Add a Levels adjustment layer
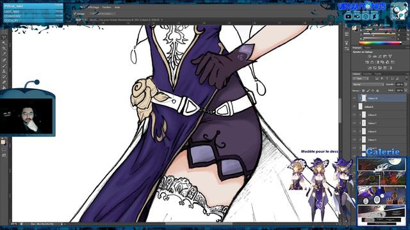The height and width of the screenshot is (230, 410). tap(375, 56)
